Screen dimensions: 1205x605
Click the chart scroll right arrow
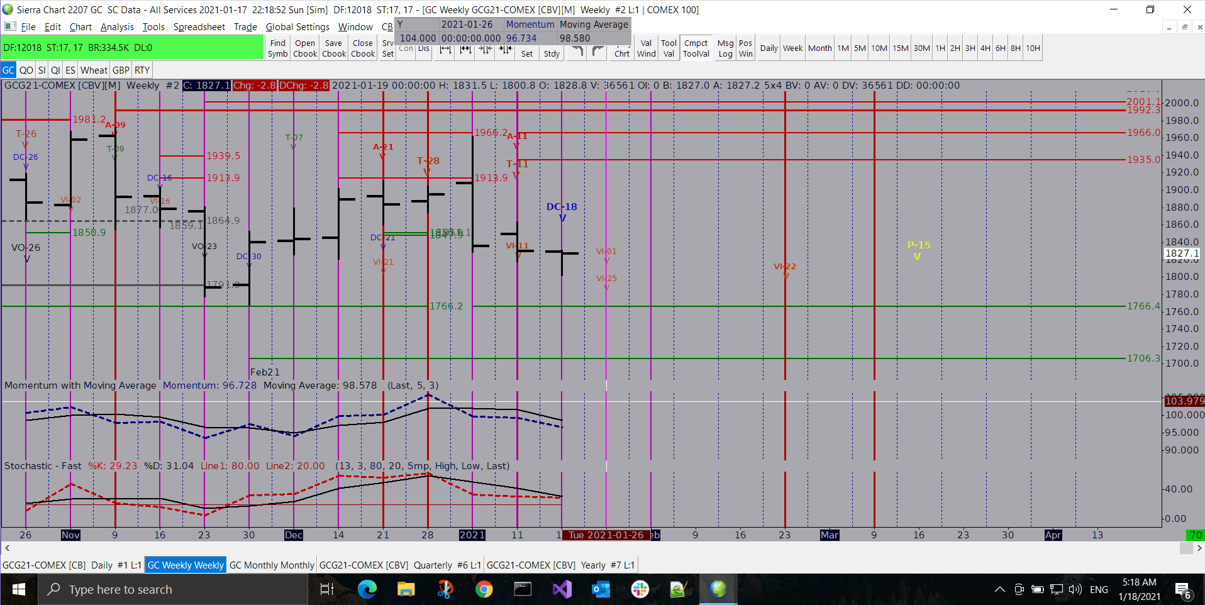pyautogui.click(x=1199, y=548)
